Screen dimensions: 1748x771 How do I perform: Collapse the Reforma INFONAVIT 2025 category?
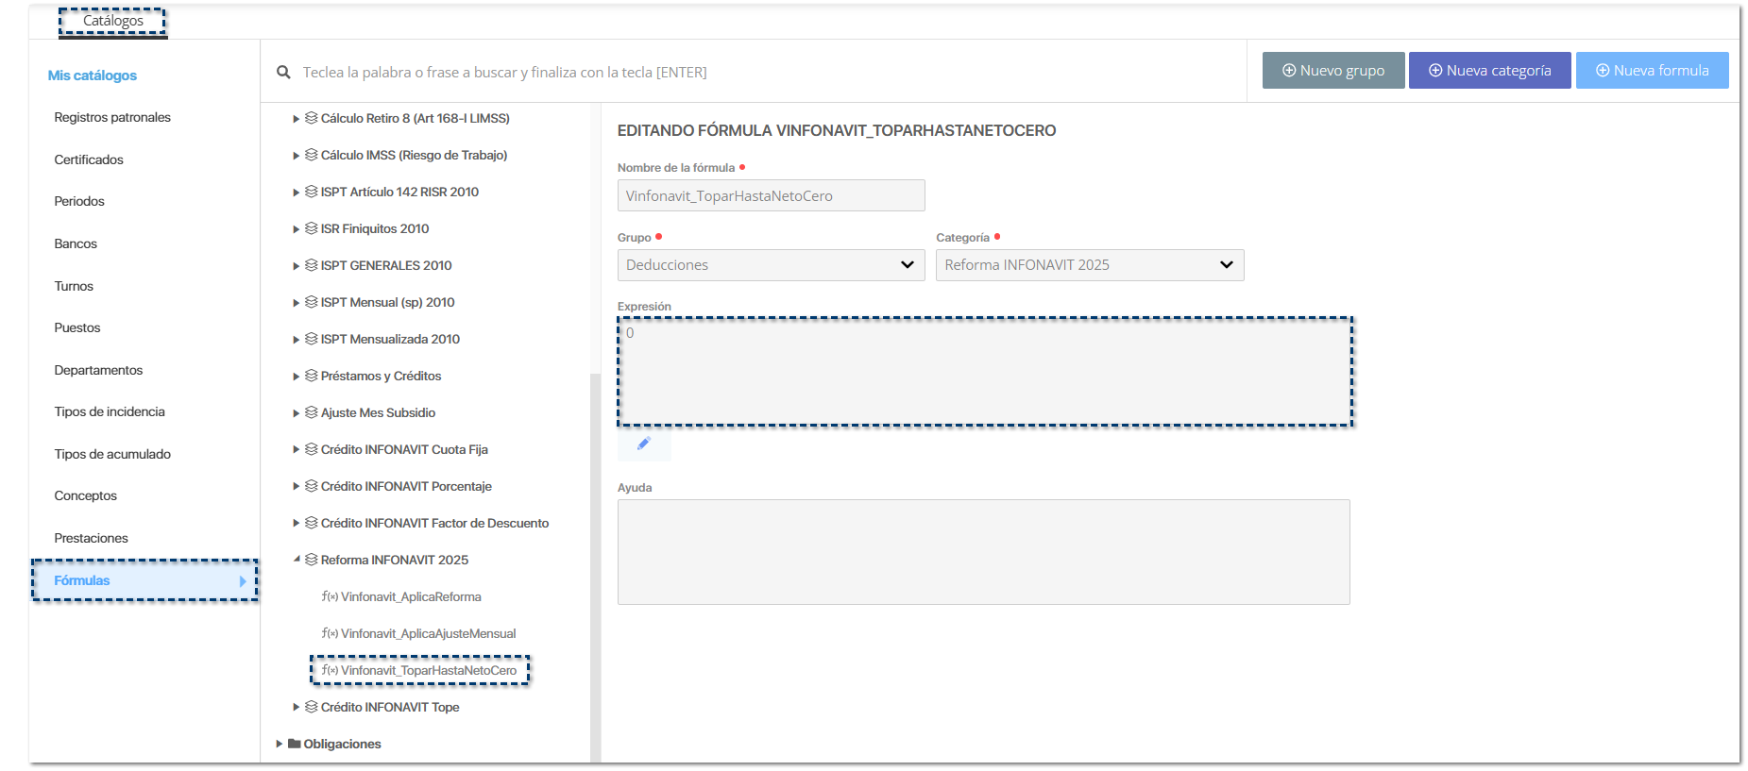pyautogui.click(x=297, y=560)
